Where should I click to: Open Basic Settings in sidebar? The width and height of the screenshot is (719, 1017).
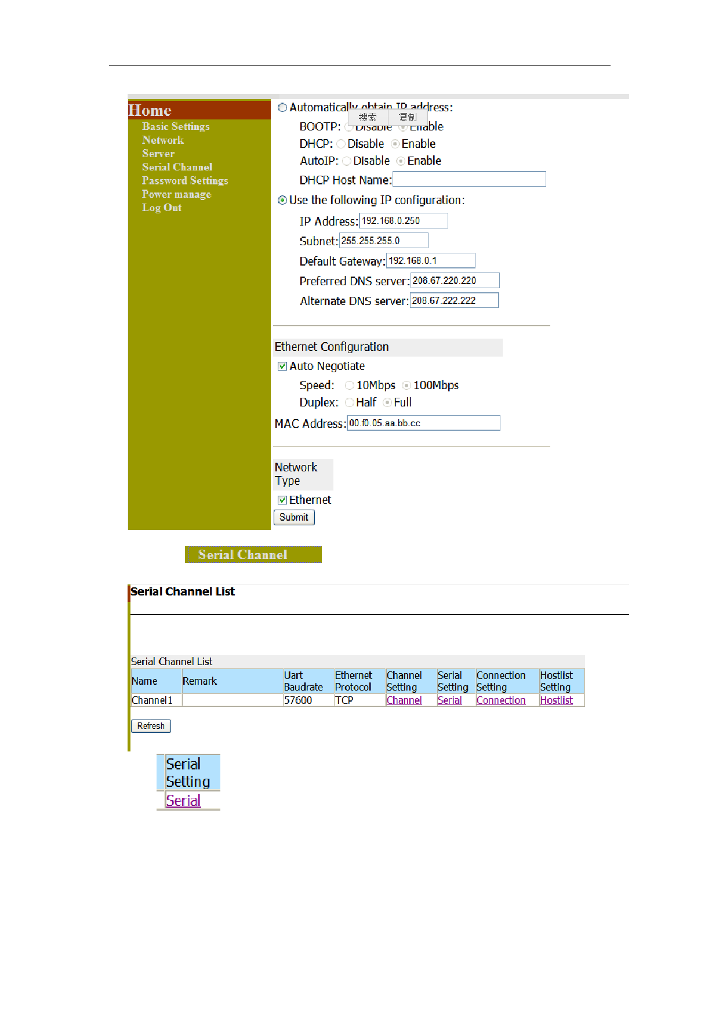click(x=176, y=126)
